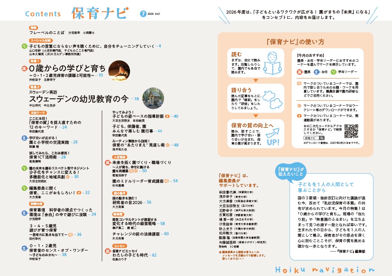
Task: Select the 国の動き section tag
Action: (120, 193)
